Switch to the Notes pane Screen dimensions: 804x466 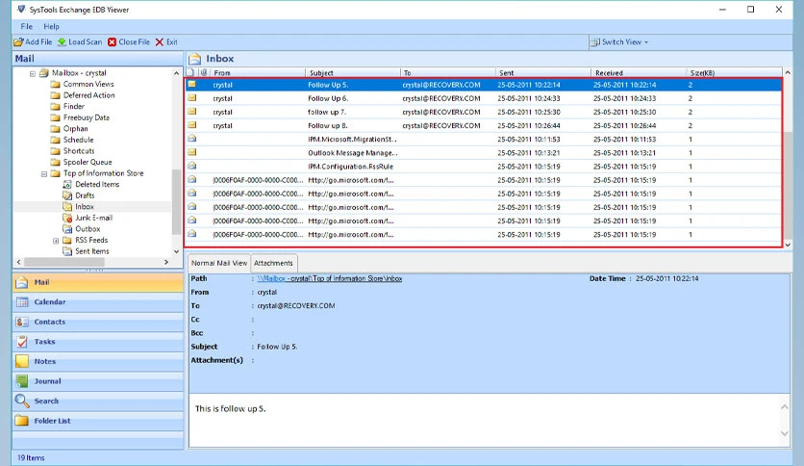(97, 361)
